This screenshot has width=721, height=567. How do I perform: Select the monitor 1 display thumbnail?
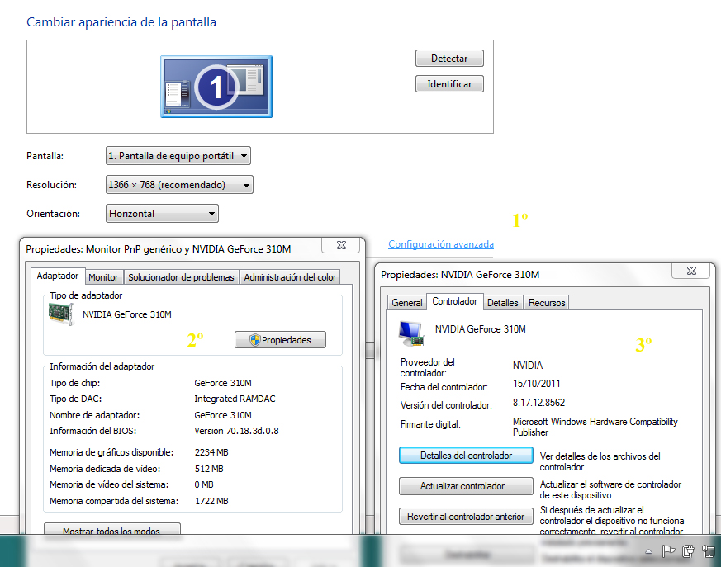pos(216,87)
